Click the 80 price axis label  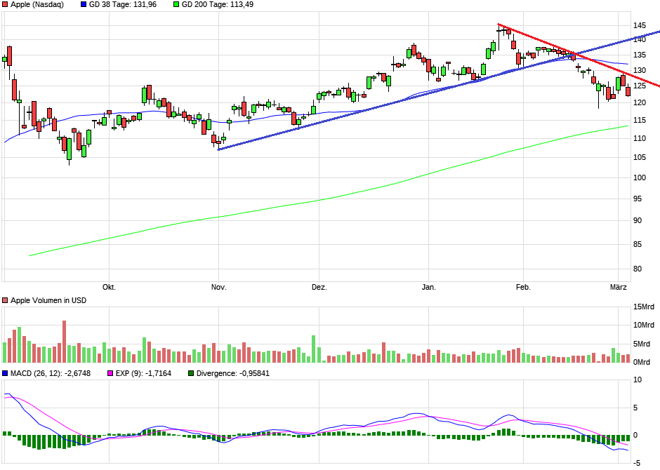[638, 269]
